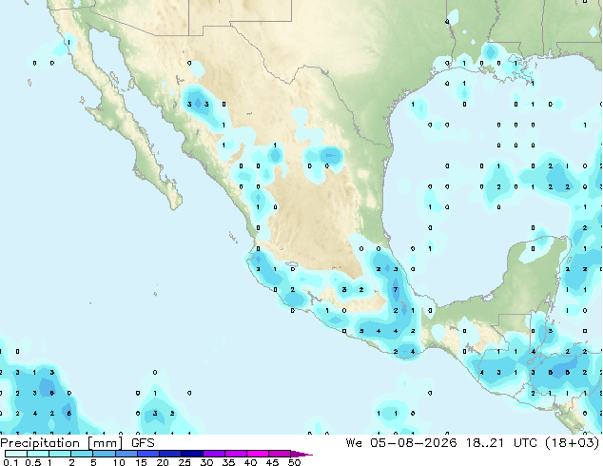603x466 pixels.
Task: Click the '7' precipitation value on the map
Action: 396,289
